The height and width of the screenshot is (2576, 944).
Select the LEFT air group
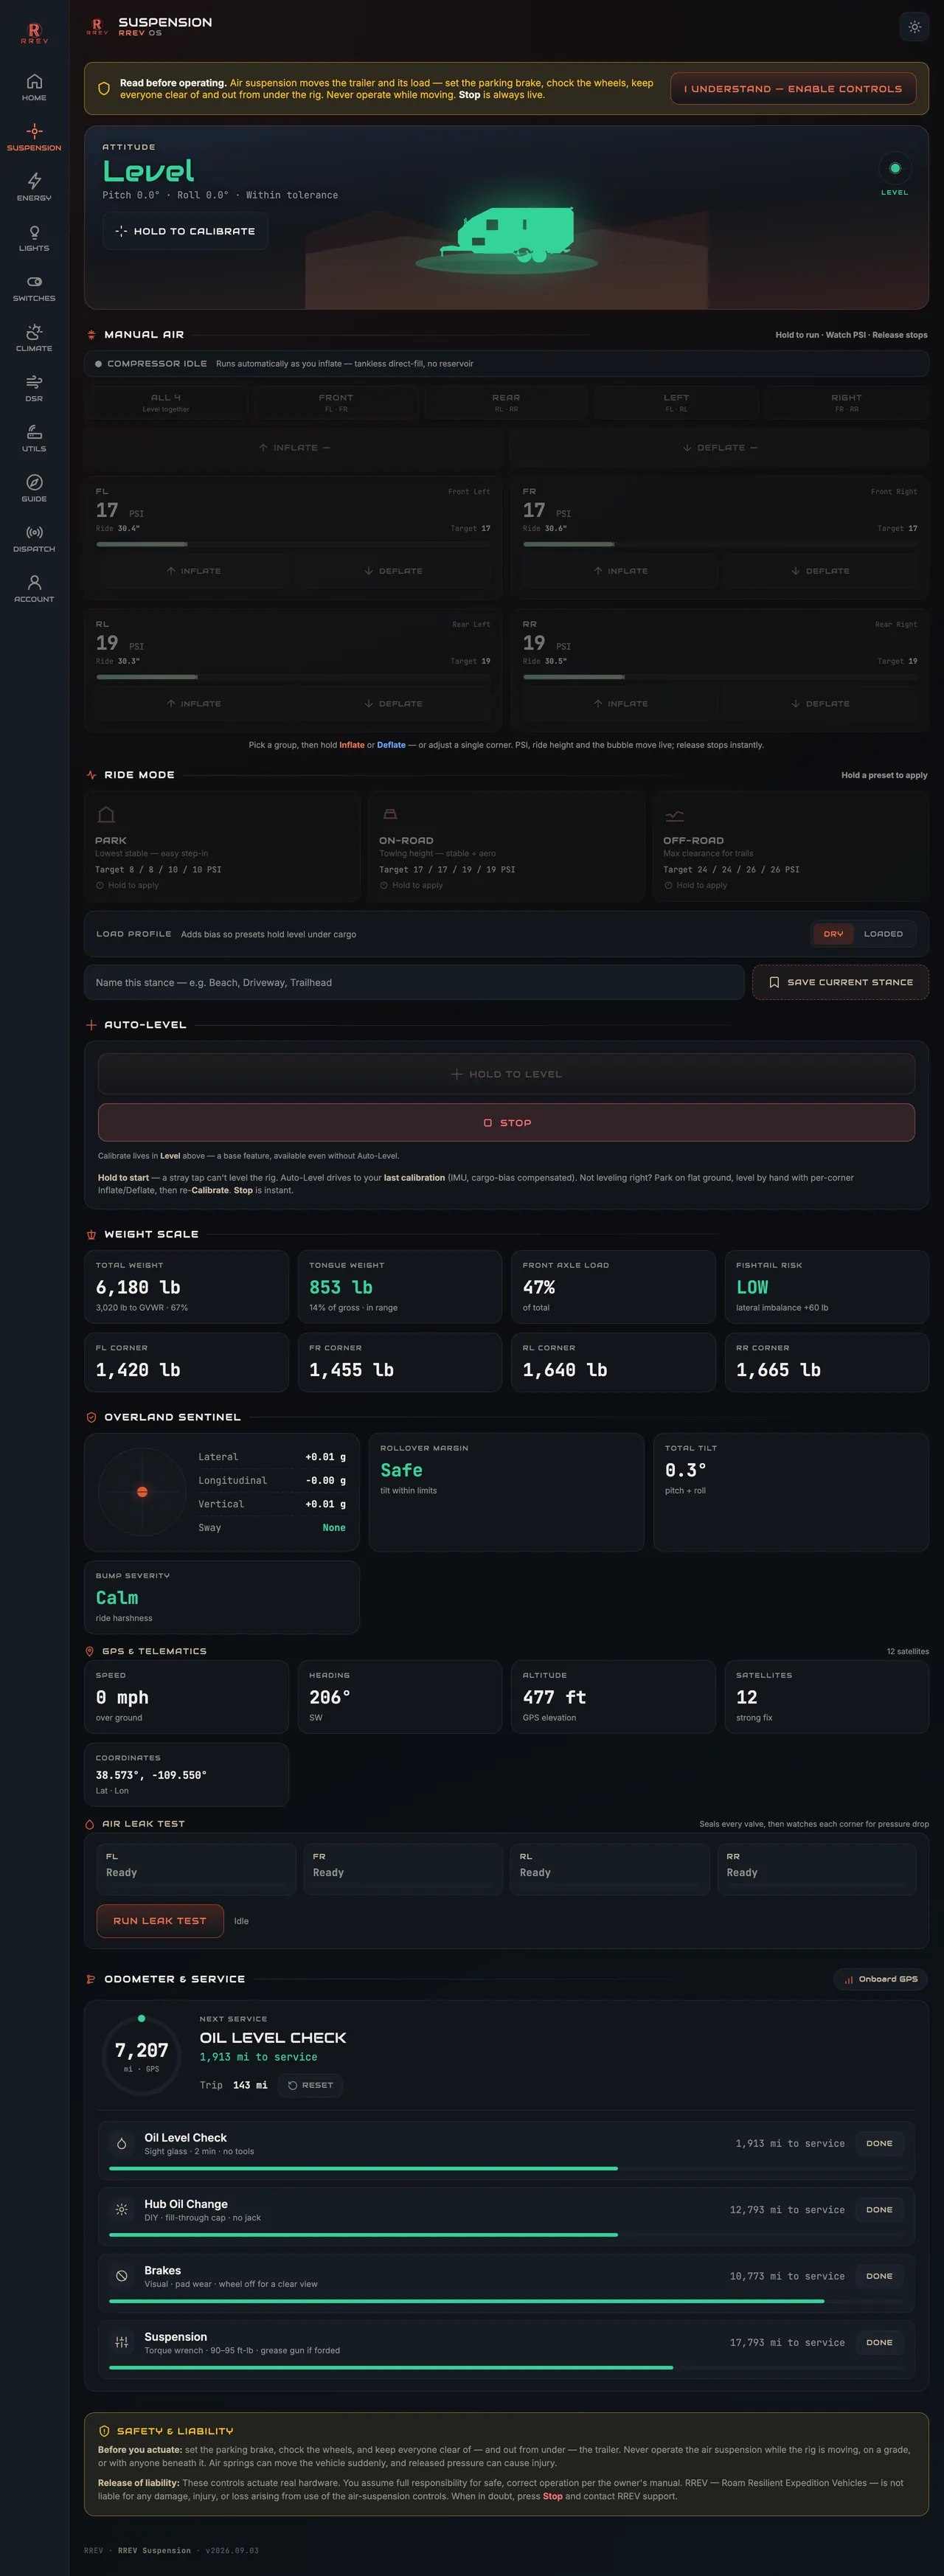[x=676, y=402]
